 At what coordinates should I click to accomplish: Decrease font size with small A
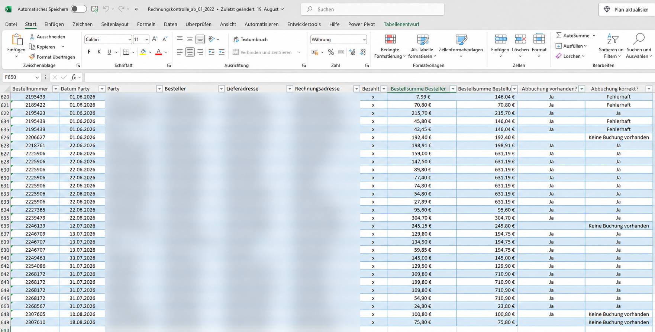[165, 39]
